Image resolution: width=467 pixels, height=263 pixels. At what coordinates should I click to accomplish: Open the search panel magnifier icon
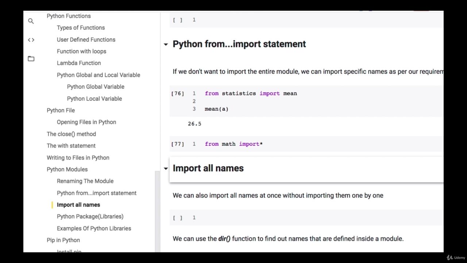[x=31, y=21]
